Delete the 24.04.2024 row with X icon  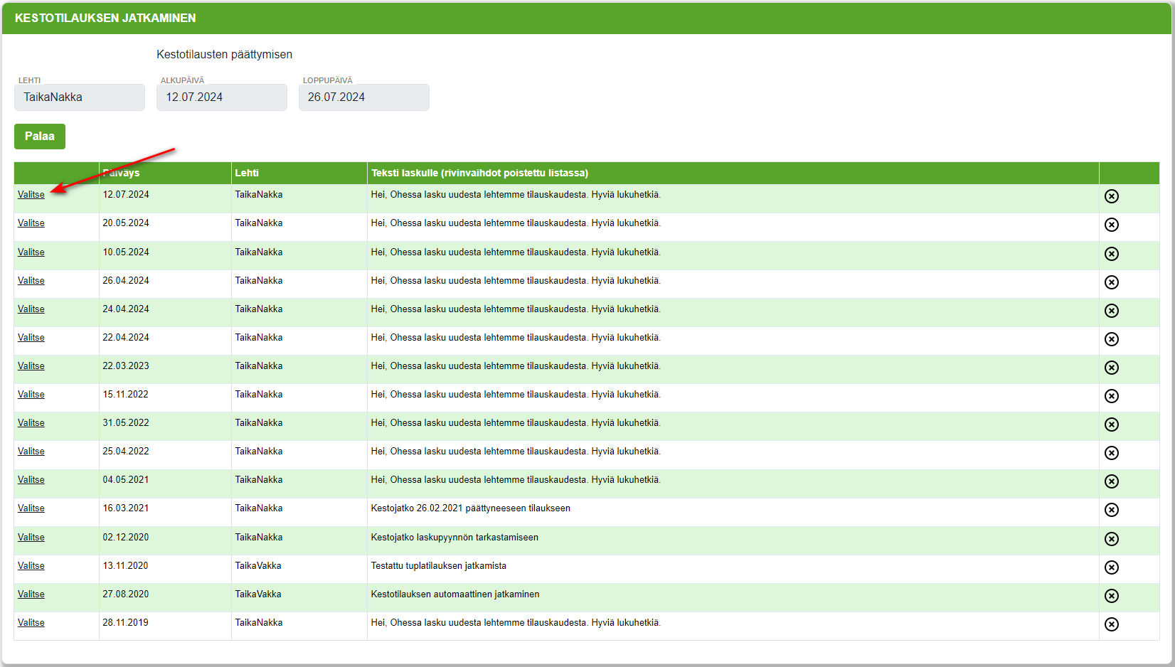coord(1111,311)
